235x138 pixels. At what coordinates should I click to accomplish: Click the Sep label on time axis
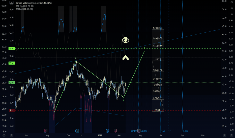[x=182, y=135]
